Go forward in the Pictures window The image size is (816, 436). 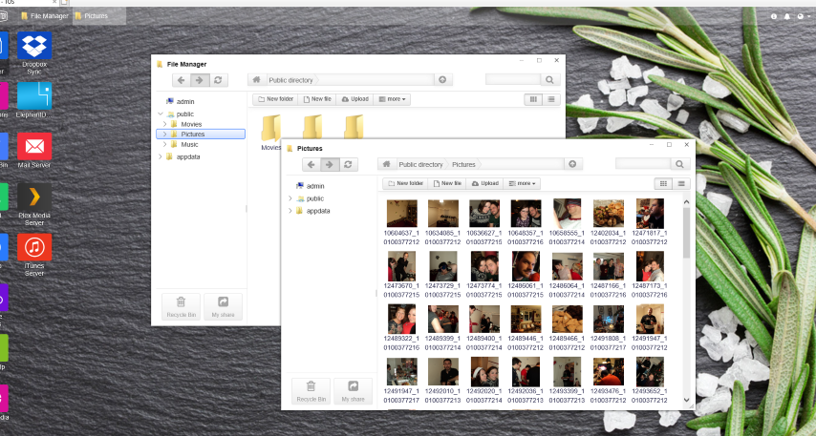click(330, 164)
